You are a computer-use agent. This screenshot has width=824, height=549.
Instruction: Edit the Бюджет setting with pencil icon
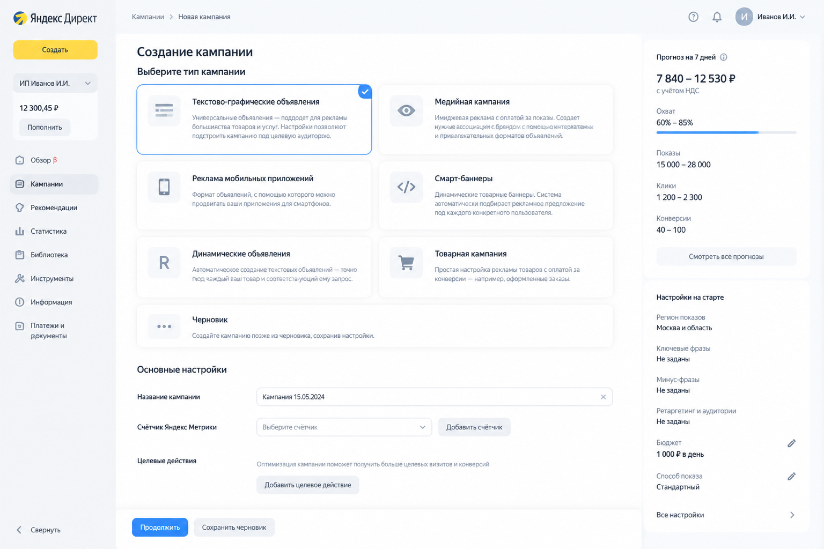[x=791, y=443]
